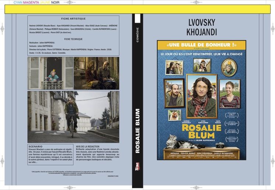Click the vintage camera on the poster shelf

tap(220, 145)
